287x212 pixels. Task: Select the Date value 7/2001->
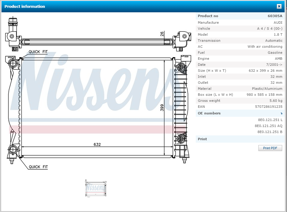(274, 65)
